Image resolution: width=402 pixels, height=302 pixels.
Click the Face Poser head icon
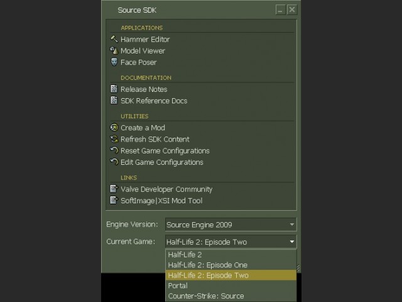click(114, 62)
